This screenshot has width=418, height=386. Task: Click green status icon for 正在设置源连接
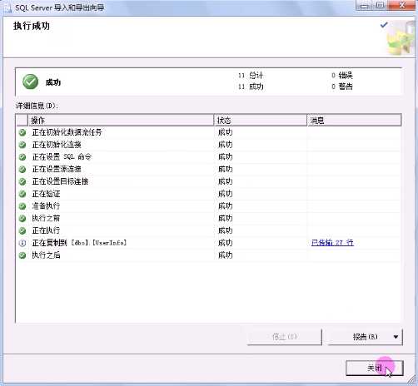(22, 169)
